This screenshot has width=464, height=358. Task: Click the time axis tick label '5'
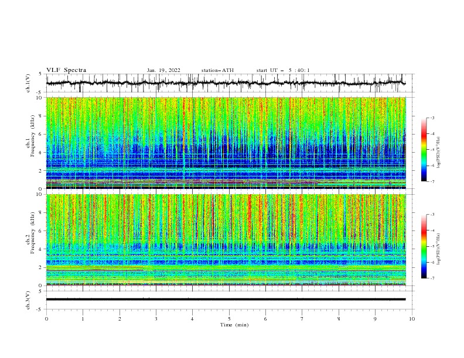pyautogui.click(x=229, y=319)
